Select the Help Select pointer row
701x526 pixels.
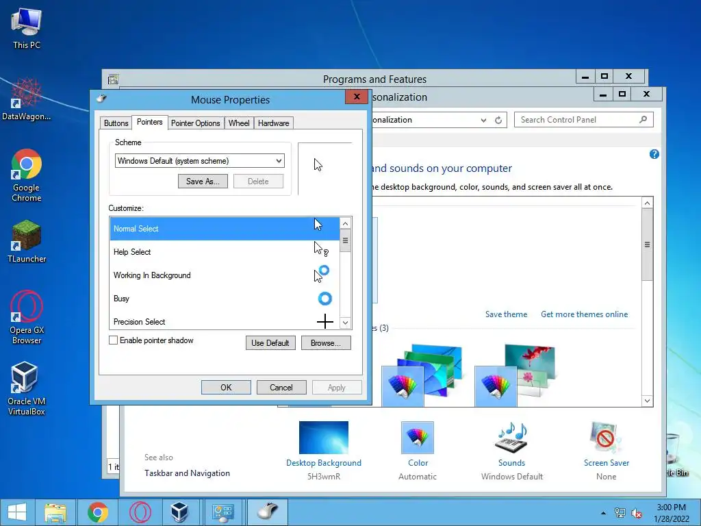tap(225, 252)
